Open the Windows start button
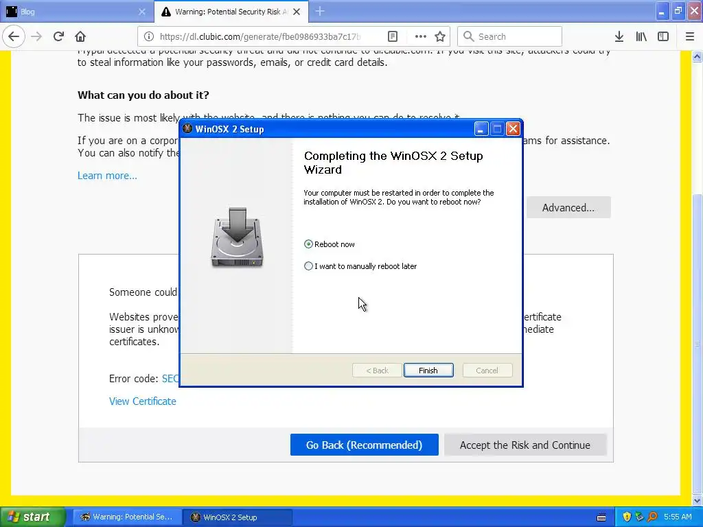The height and width of the screenshot is (527, 703). [x=33, y=517]
